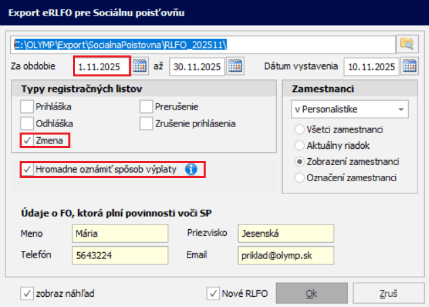Open calendar picker for start date 1.11.2025
The height and width of the screenshot is (307, 429).
pos(140,67)
